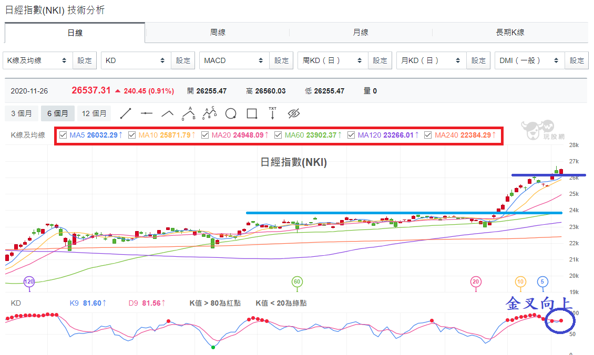Open the K線及均線 indicator dropdown
594x355 pixels.
(38, 60)
